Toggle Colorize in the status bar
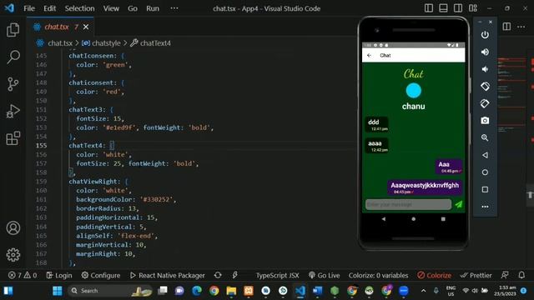The height and width of the screenshot is (300, 534). coord(434,275)
